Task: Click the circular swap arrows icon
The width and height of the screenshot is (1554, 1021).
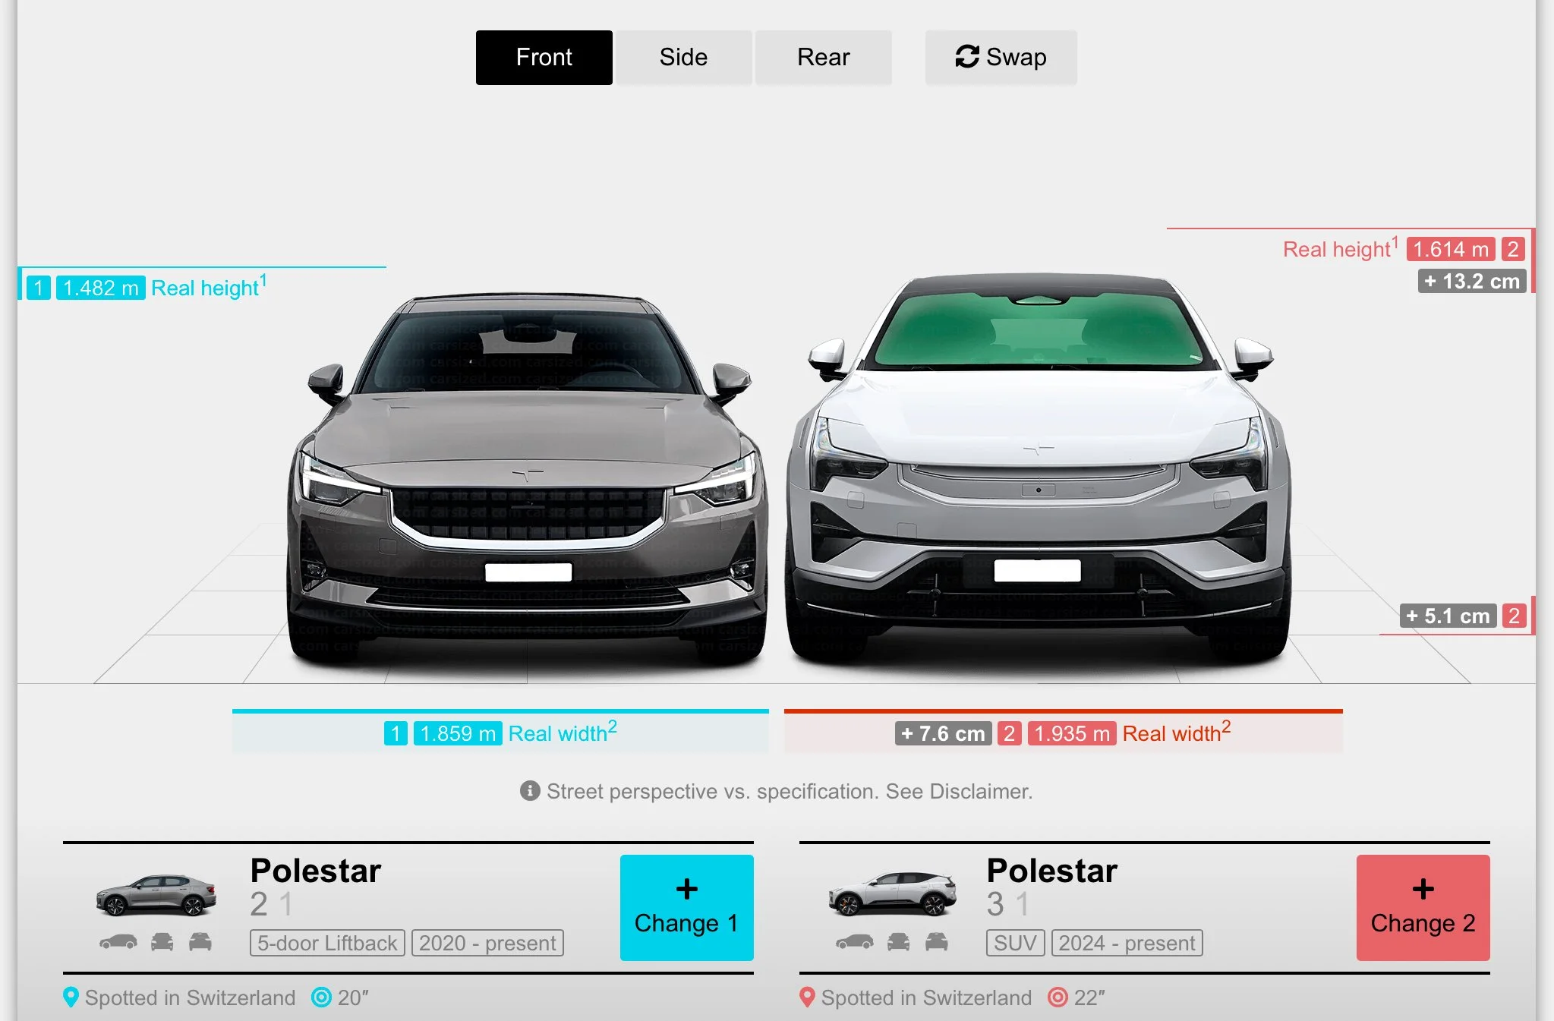Action: [x=966, y=56]
